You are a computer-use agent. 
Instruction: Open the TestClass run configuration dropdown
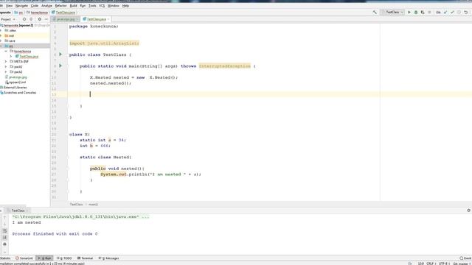pyautogui.click(x=392, y=13)
